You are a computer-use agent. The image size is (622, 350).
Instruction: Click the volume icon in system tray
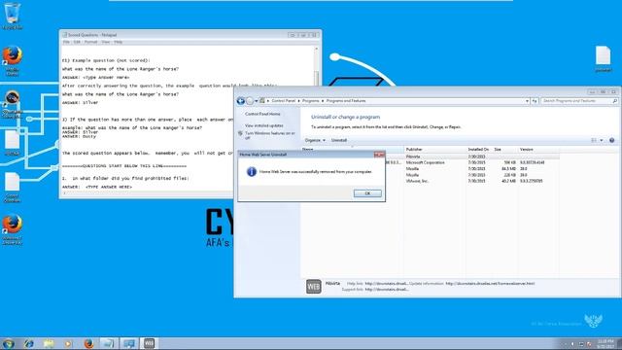(x=572, y=344)
